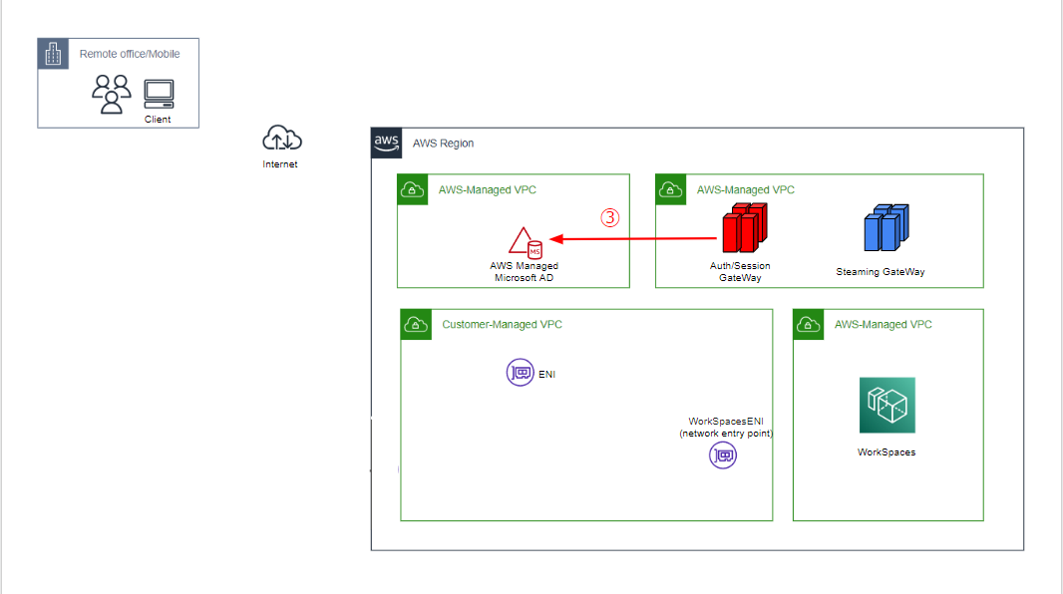Select the red Auth/Session Gateway icon
Screen dimensions: 1063x594
pos(744,228)
